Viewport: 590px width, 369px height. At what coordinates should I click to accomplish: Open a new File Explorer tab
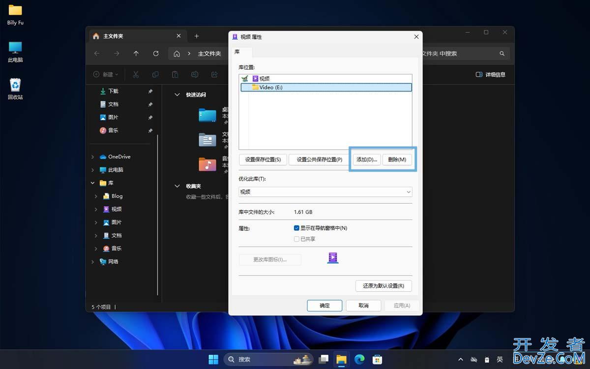click(197, 36)
